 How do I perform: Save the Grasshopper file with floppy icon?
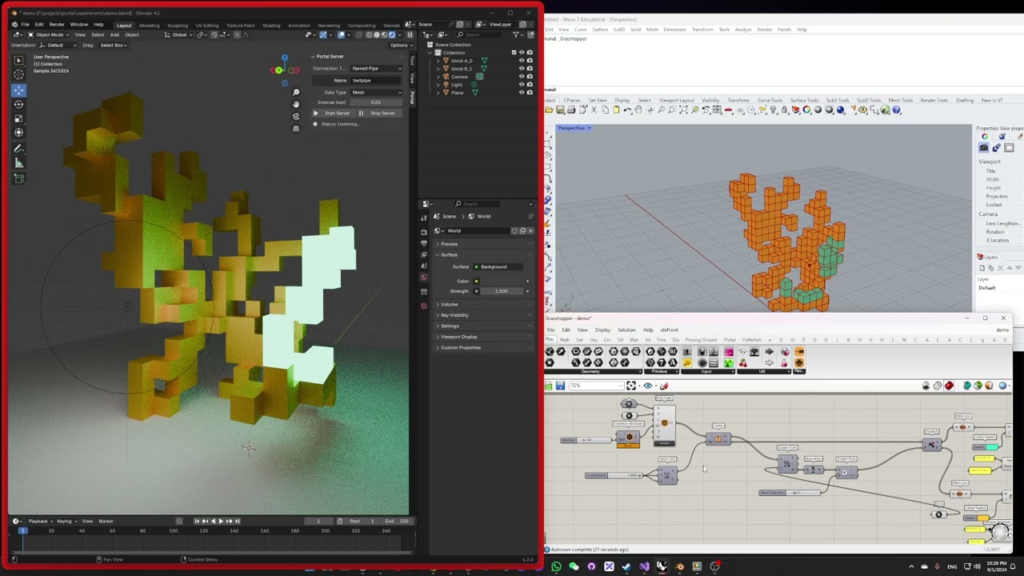(560, 386)
